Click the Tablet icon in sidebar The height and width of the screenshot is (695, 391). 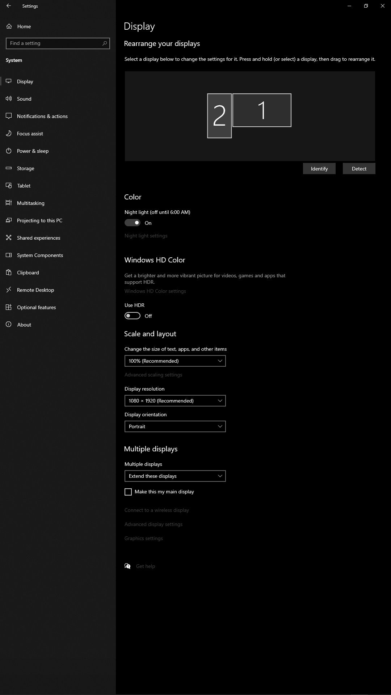(9, 185)
